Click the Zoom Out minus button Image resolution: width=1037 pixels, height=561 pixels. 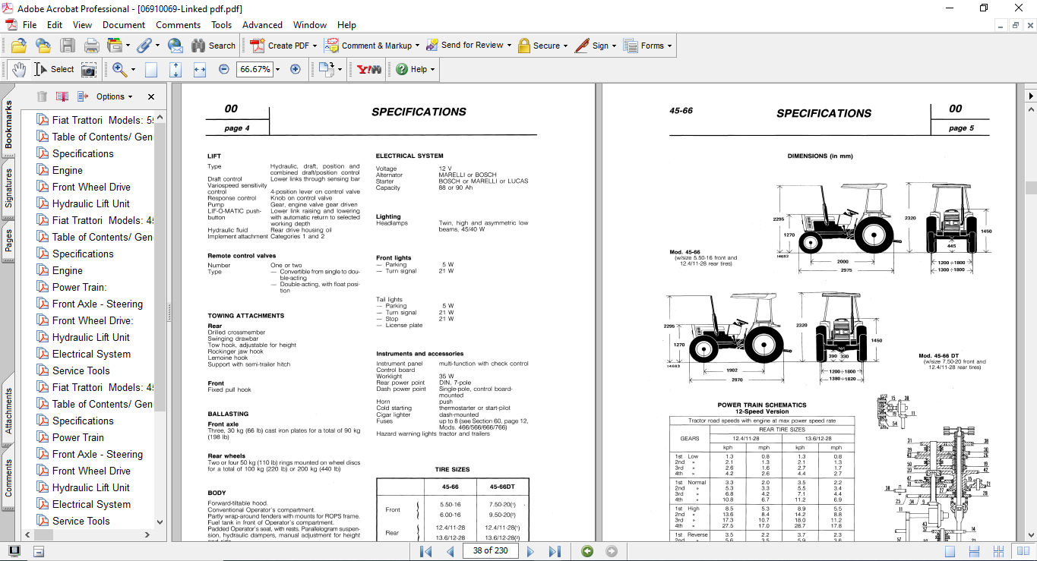[223, 69]
